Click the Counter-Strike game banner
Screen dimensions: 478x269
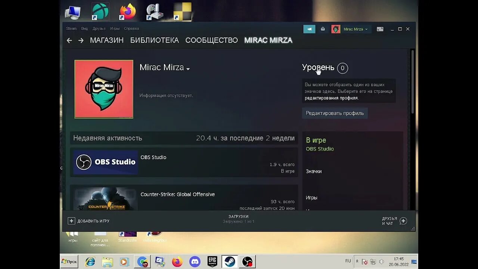[x=105, y=199]
